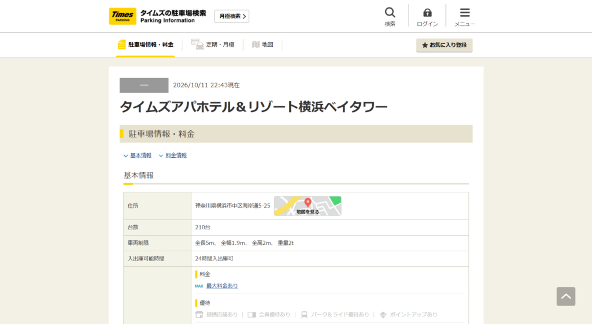Click the 2026/10/11 22:43現在 timestamp

(x=206, y=85)
